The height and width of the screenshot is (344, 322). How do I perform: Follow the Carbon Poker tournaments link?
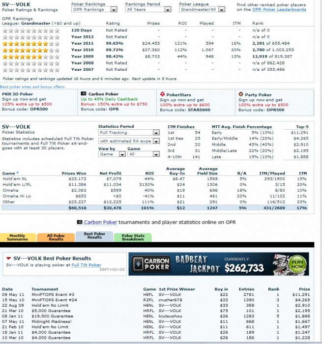(100, 222)
